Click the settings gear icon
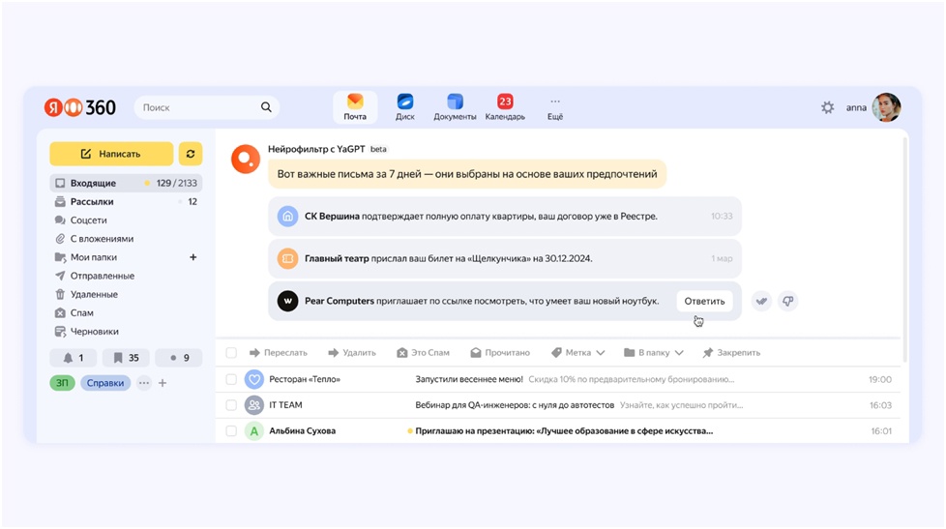The height and width of the screenshot is (529, 946). point(827,107)
